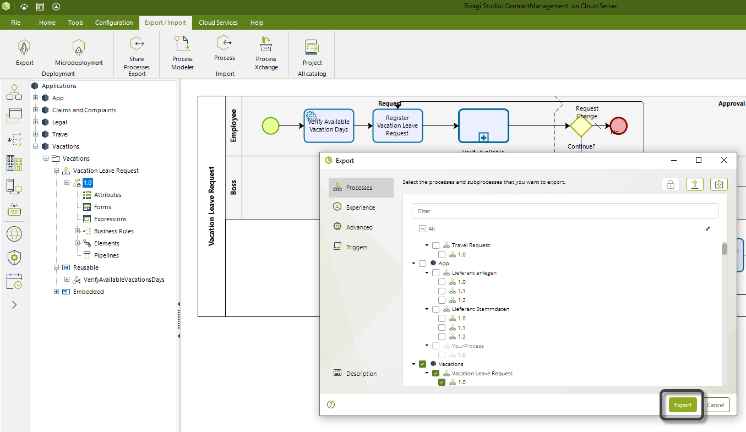746x432 pixels.
Task: Uncheck the Vacations application checkbox
Action: [x=422, y=364]
